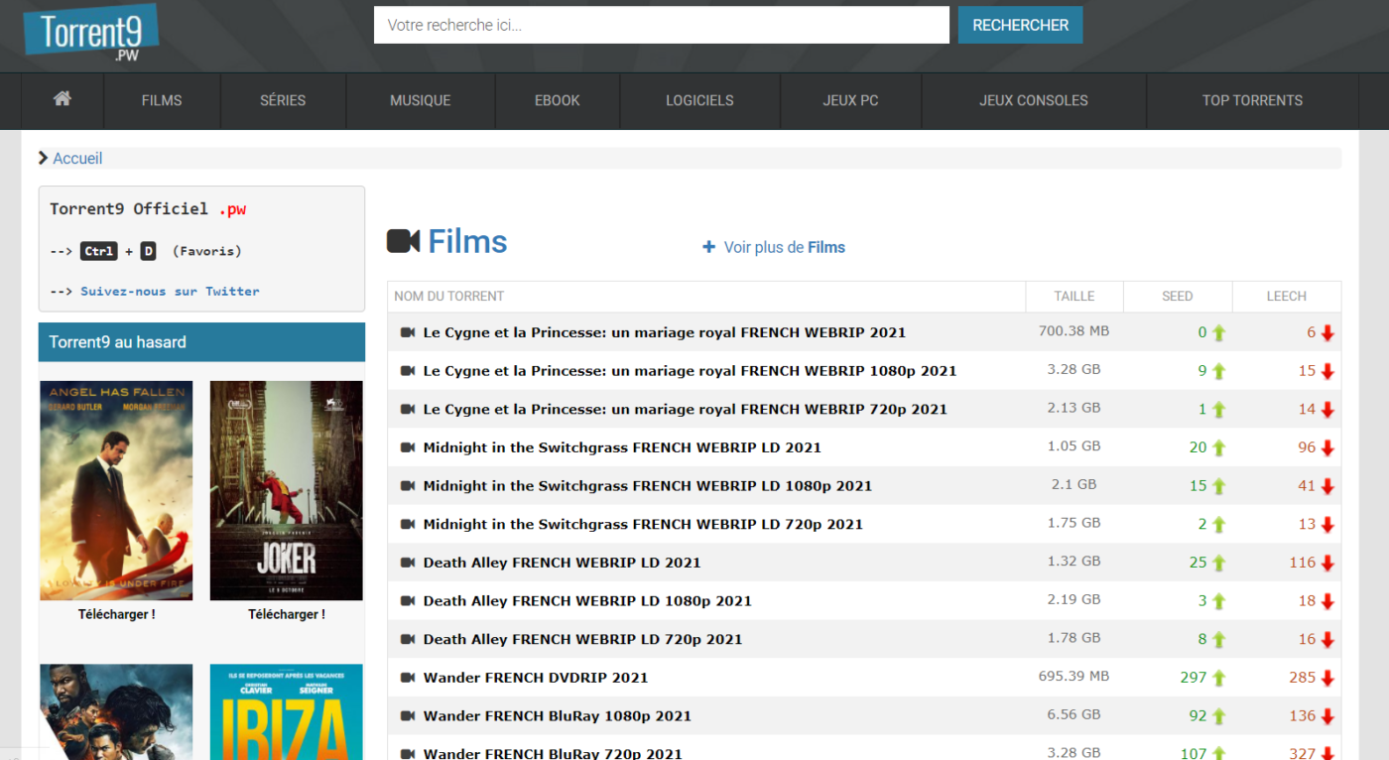Open Death Alley FRENCH WEBRIP LD 2021
The height and width of the screenshot is (760, 1389).
(562, 563)
